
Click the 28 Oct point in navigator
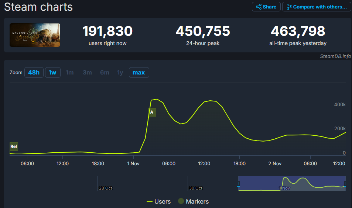(106, 188)
